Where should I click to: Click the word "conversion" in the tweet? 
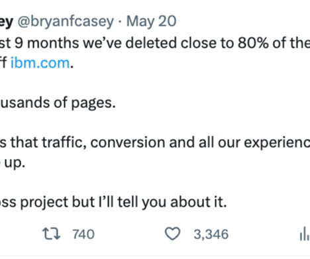pos(128,142)
